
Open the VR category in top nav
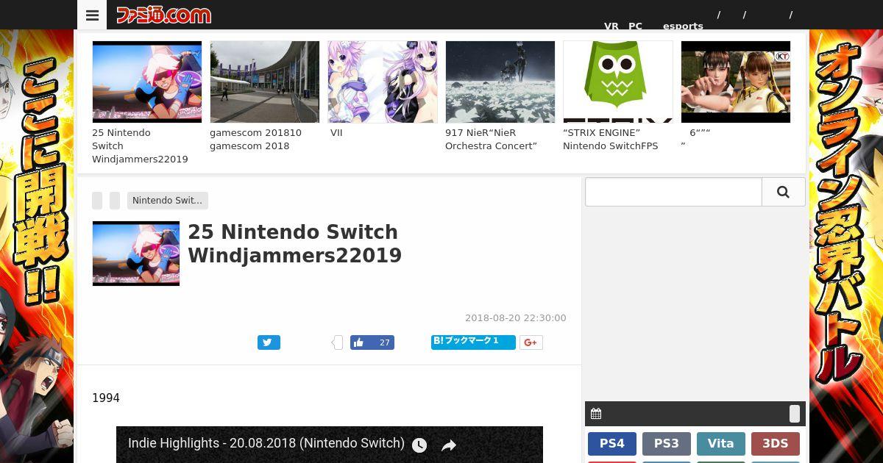tap(611, 26)
